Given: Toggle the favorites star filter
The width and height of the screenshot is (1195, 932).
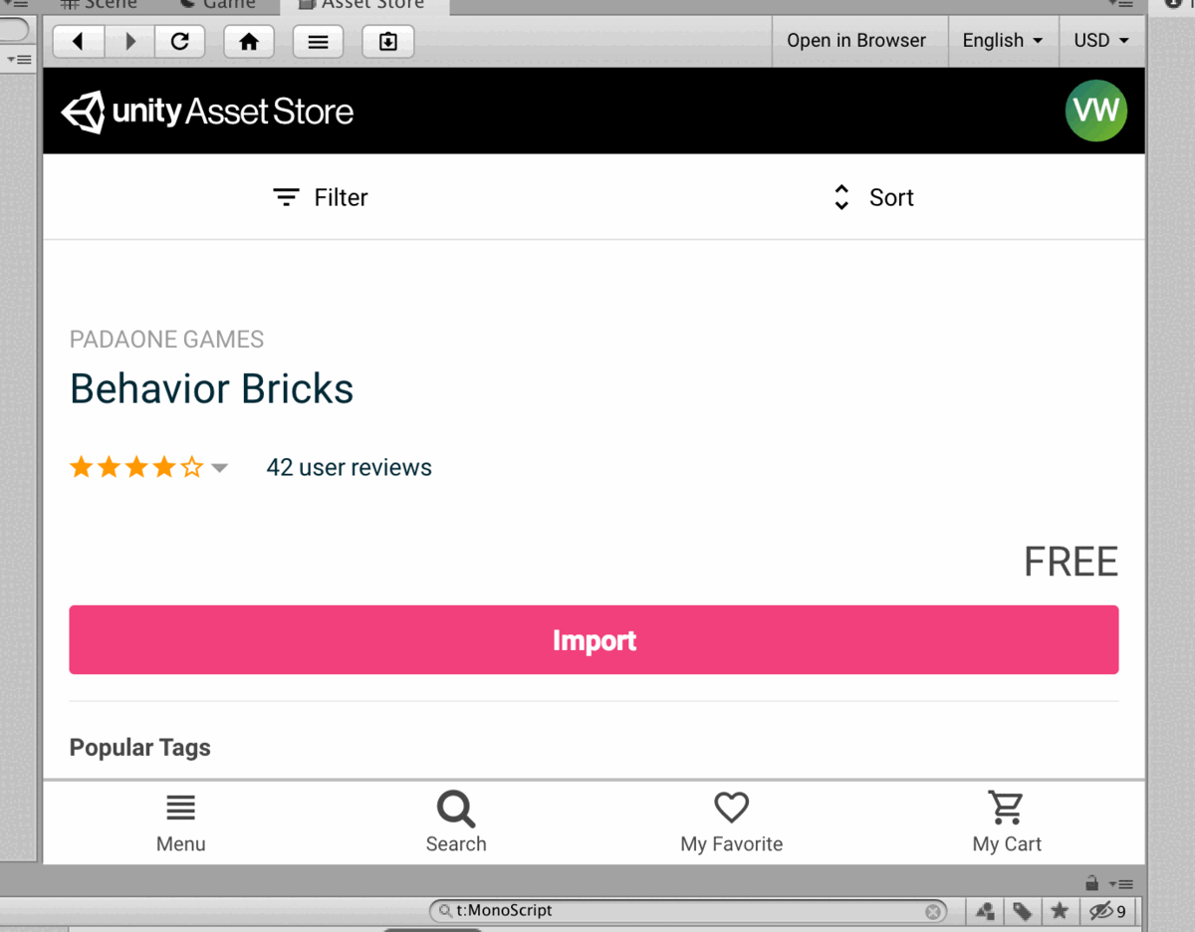Looking at the screenshot, I should (1060, 911).
